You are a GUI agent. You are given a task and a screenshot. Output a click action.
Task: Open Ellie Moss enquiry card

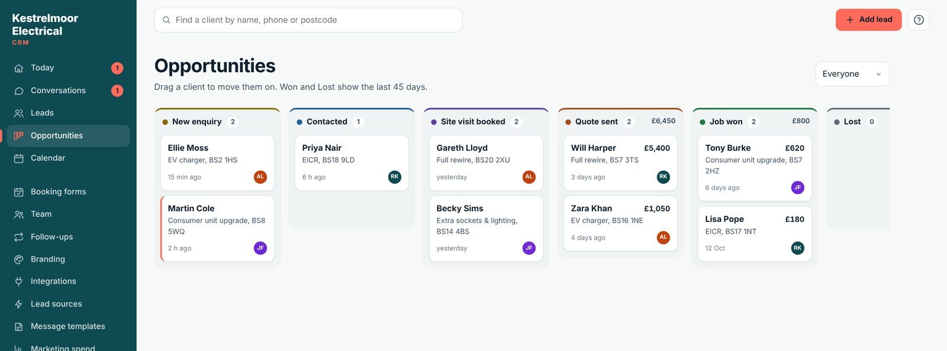[x=217, y=163]
